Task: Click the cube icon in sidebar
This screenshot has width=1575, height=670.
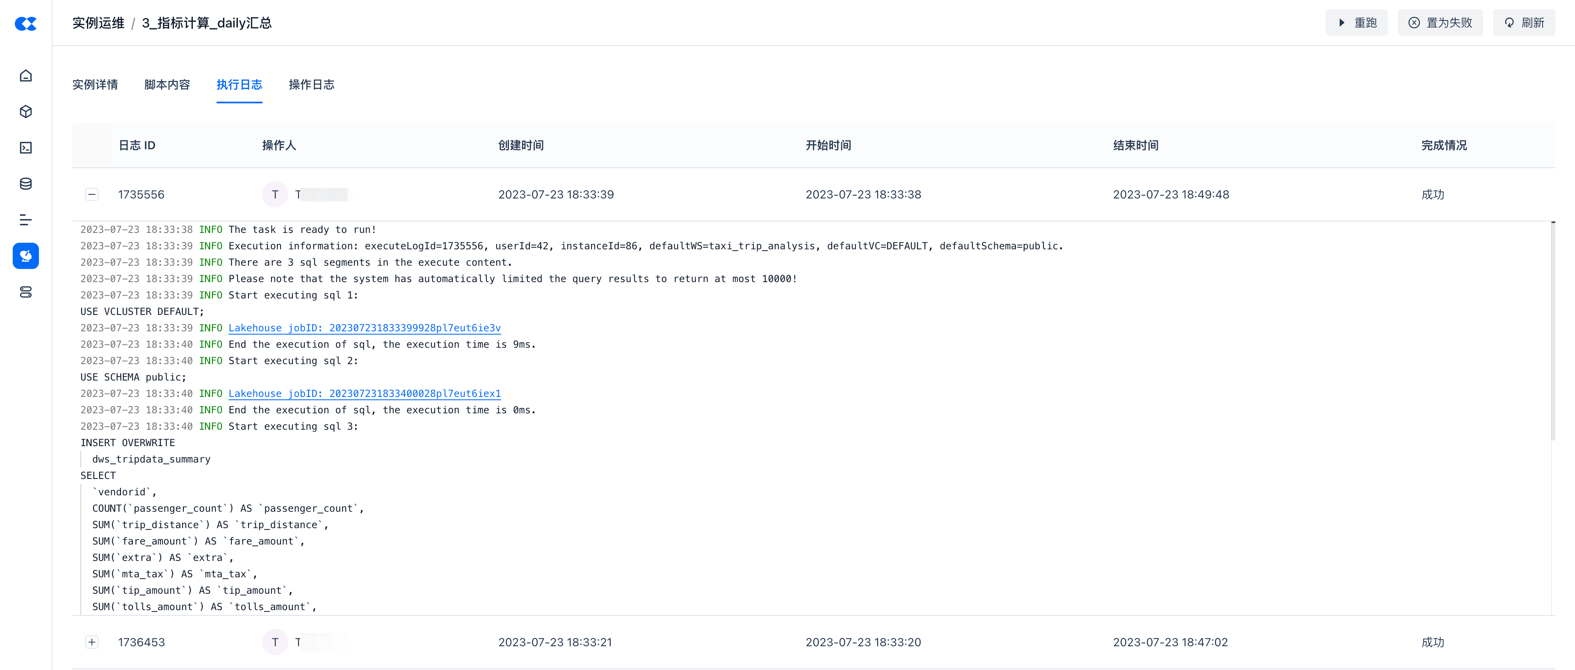Action: [x=26, y=112]
